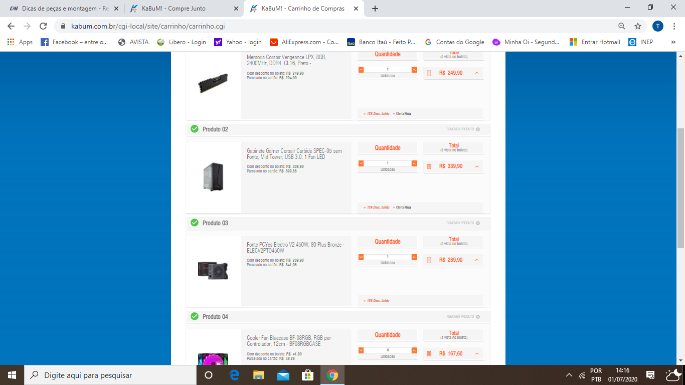Decrease quantity of Corsair Vengeance memory
685x385 pixels.
pos(361,70)
